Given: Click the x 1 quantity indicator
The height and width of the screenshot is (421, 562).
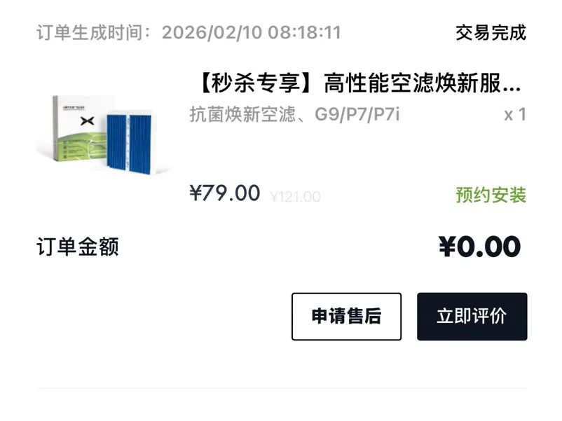Looking at the screenshot, I should [x=514, y=114].
